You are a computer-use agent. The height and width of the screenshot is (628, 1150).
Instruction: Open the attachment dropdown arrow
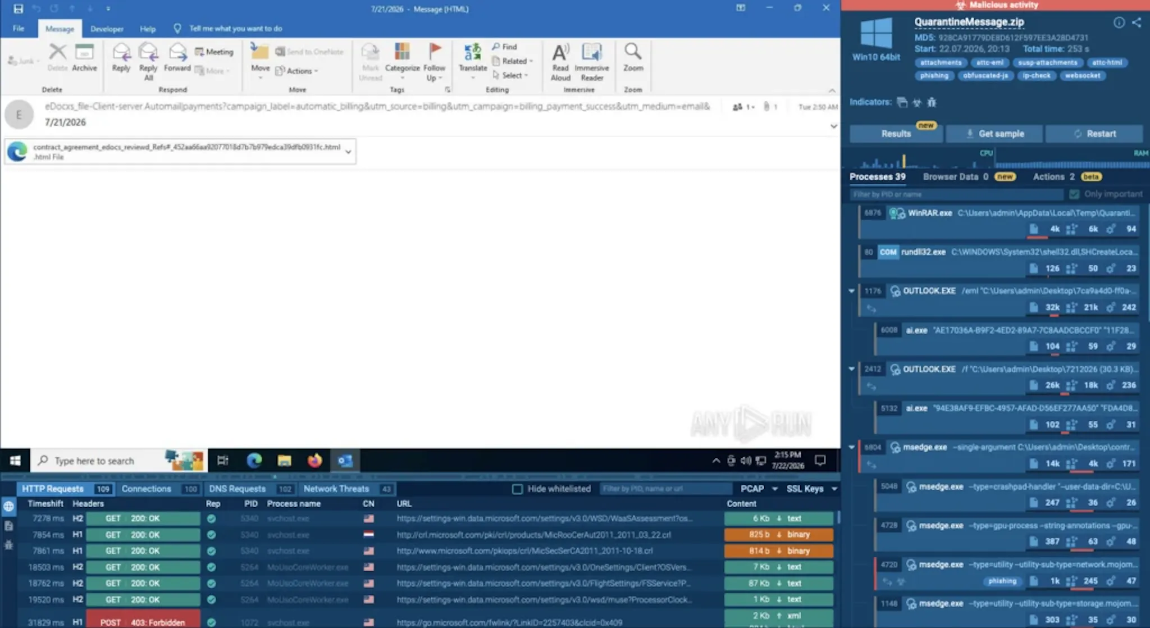pyautogui.click(x=348, y=152)
